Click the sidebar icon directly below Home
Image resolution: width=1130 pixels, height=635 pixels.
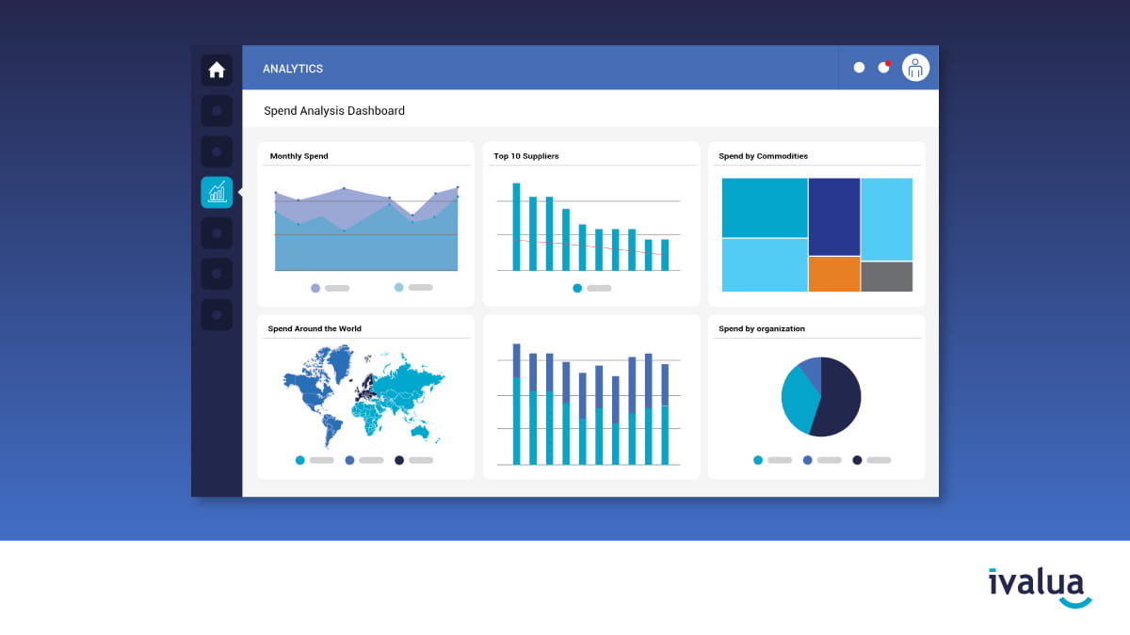click(x=217, y=110)
